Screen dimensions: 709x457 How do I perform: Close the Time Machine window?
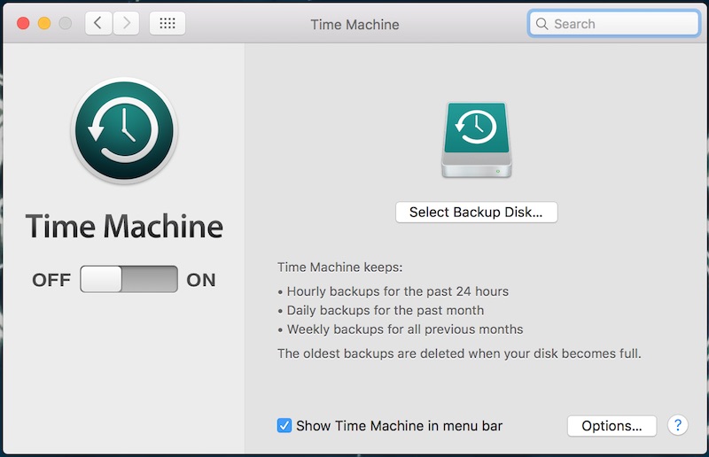pos(23,23)
